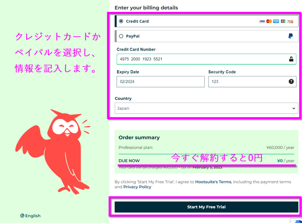Click the 'Expiry Date' field label

128,72
